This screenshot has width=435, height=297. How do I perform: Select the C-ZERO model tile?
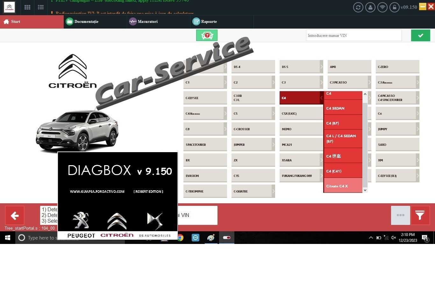click(397, 67)
